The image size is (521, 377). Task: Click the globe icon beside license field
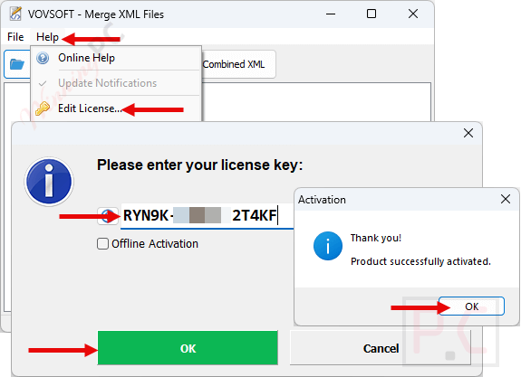click(x=108, y=216)
